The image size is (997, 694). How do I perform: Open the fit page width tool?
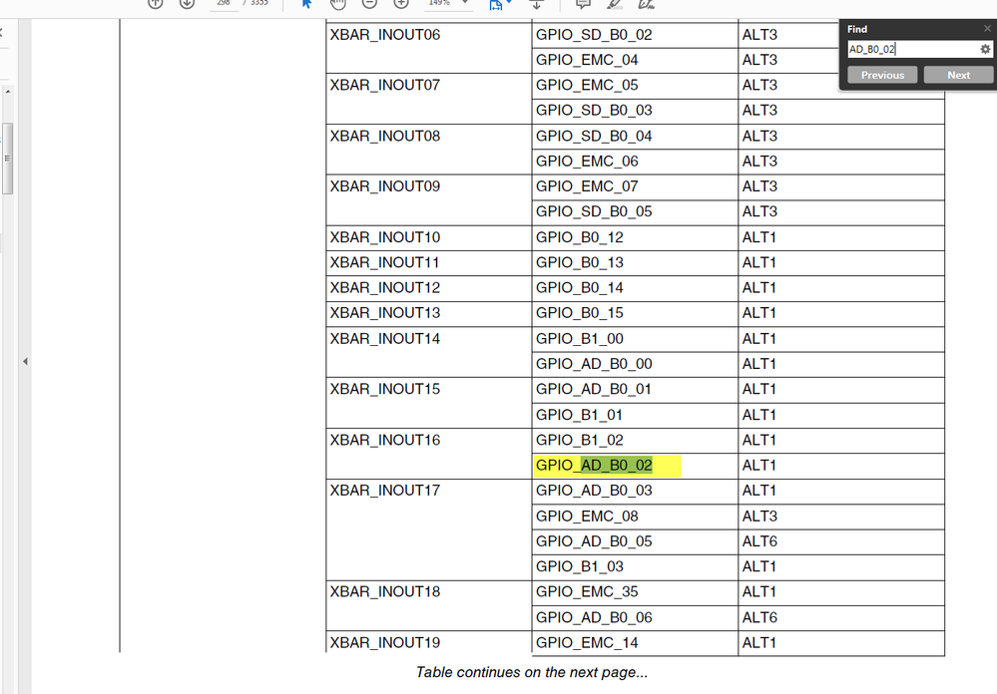click(x=500, y=4)
